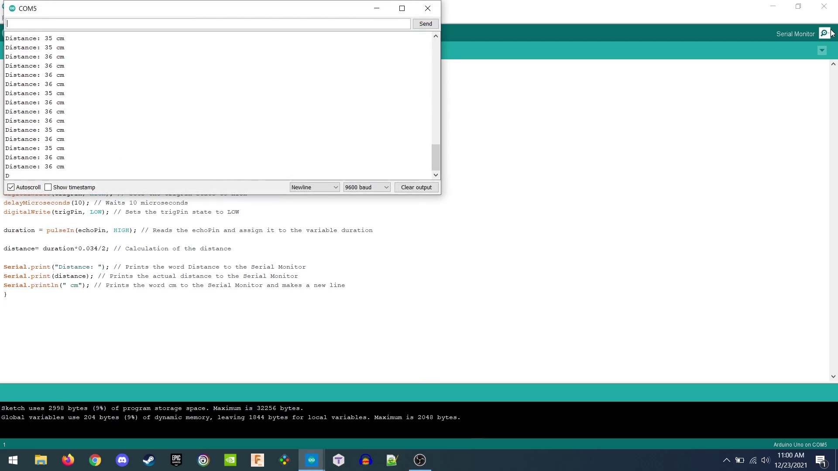Expand the baud rate dropdown 9600
The width and height of the screenshot is (838, 471).
pyautogui.click(x=386, y=187)
